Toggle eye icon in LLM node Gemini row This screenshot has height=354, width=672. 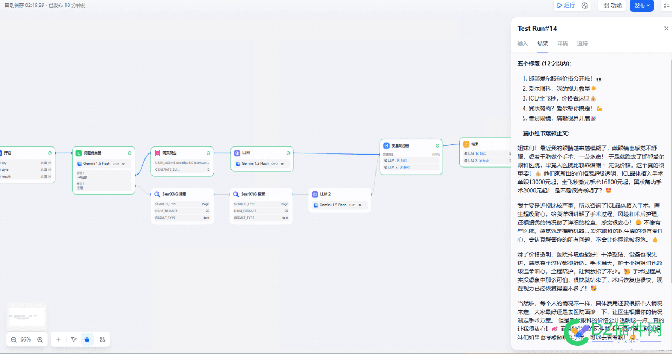coord(282,163)
